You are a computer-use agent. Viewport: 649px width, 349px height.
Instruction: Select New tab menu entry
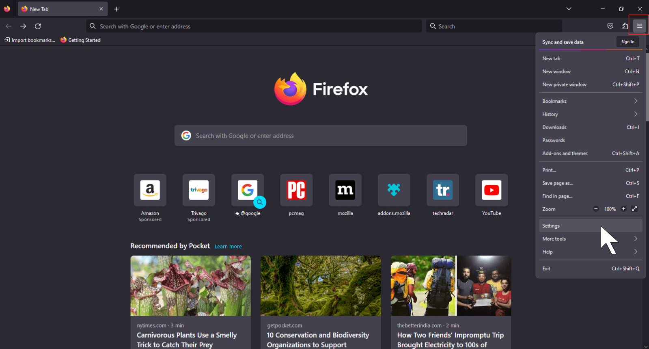point(591,59)
